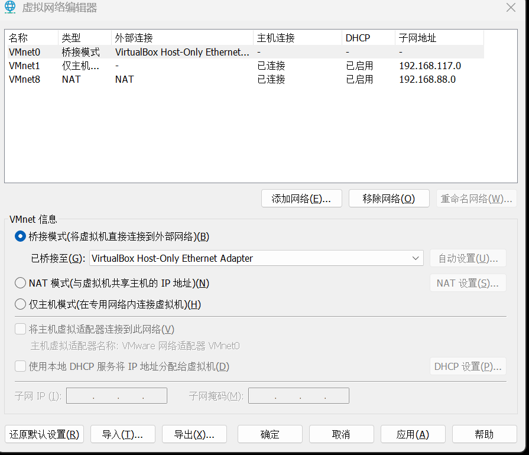Viewport: 529px width, 455px height.
Task: Toggle 使用本地 DHCP 服务 checkbox
Action: 20,366
